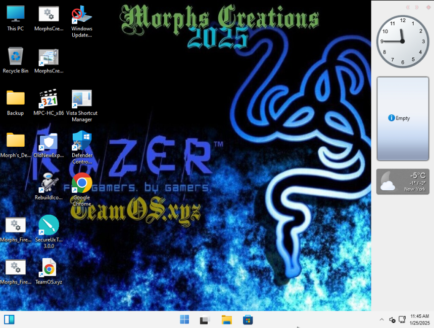Open the Start menu from the taskbar

pos(184,320)
